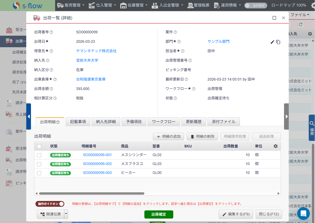Image resolution: width=315 pixels, height=223 pixels.
Task: Open table column settings gear icon
Action: [275, 146]
